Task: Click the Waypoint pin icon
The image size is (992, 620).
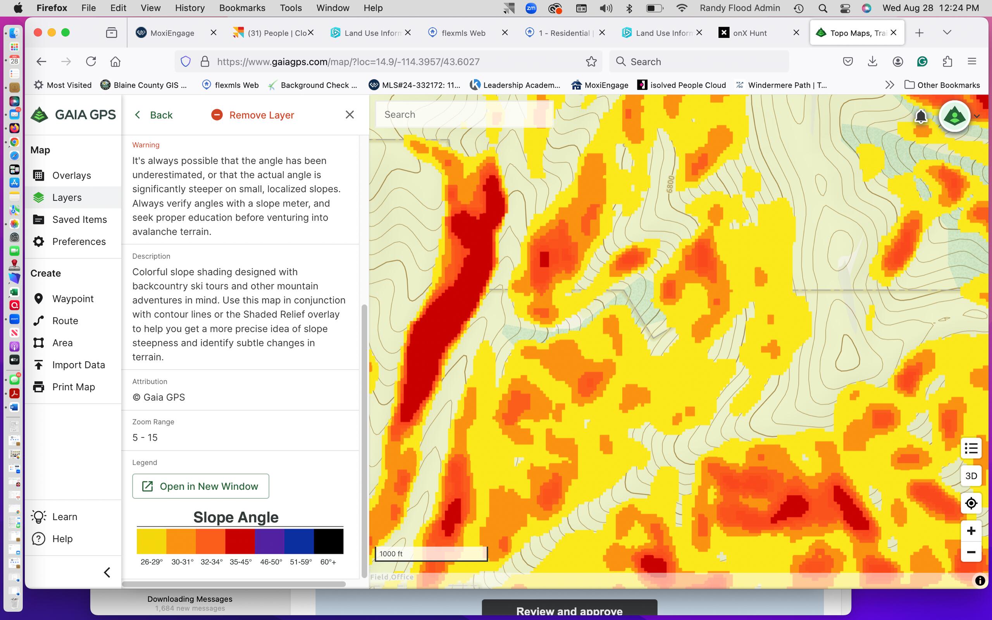Action: [x=38, y=298]
